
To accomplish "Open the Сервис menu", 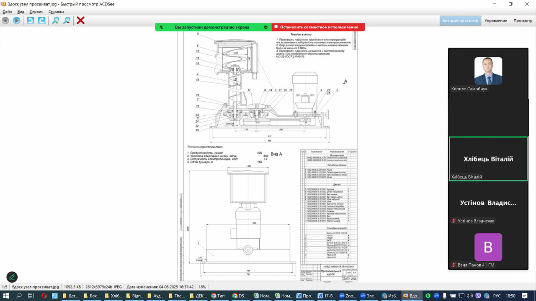I will tap(36, 12).
